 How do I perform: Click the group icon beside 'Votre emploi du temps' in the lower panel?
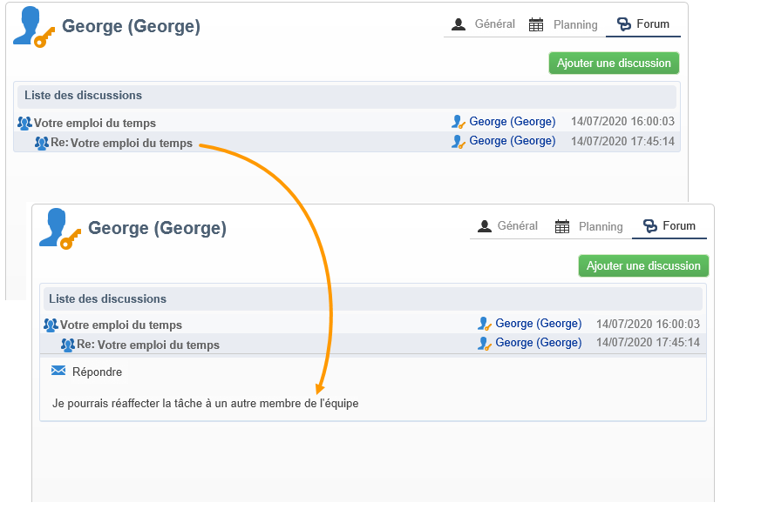click(x=51, y=325)
